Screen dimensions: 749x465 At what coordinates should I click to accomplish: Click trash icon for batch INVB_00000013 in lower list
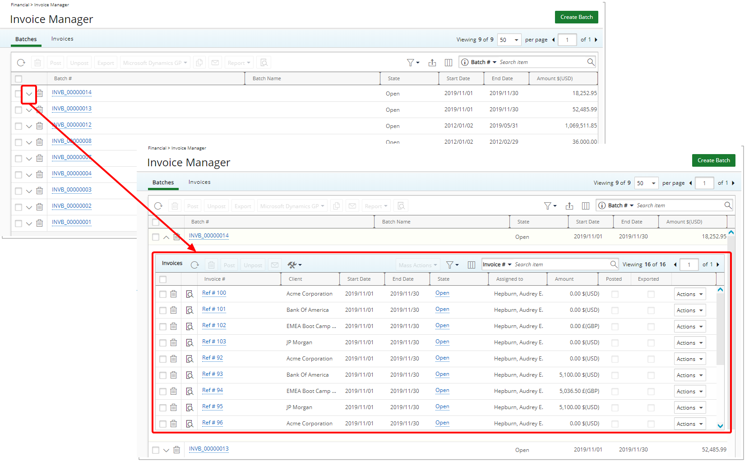coord(177,450)
